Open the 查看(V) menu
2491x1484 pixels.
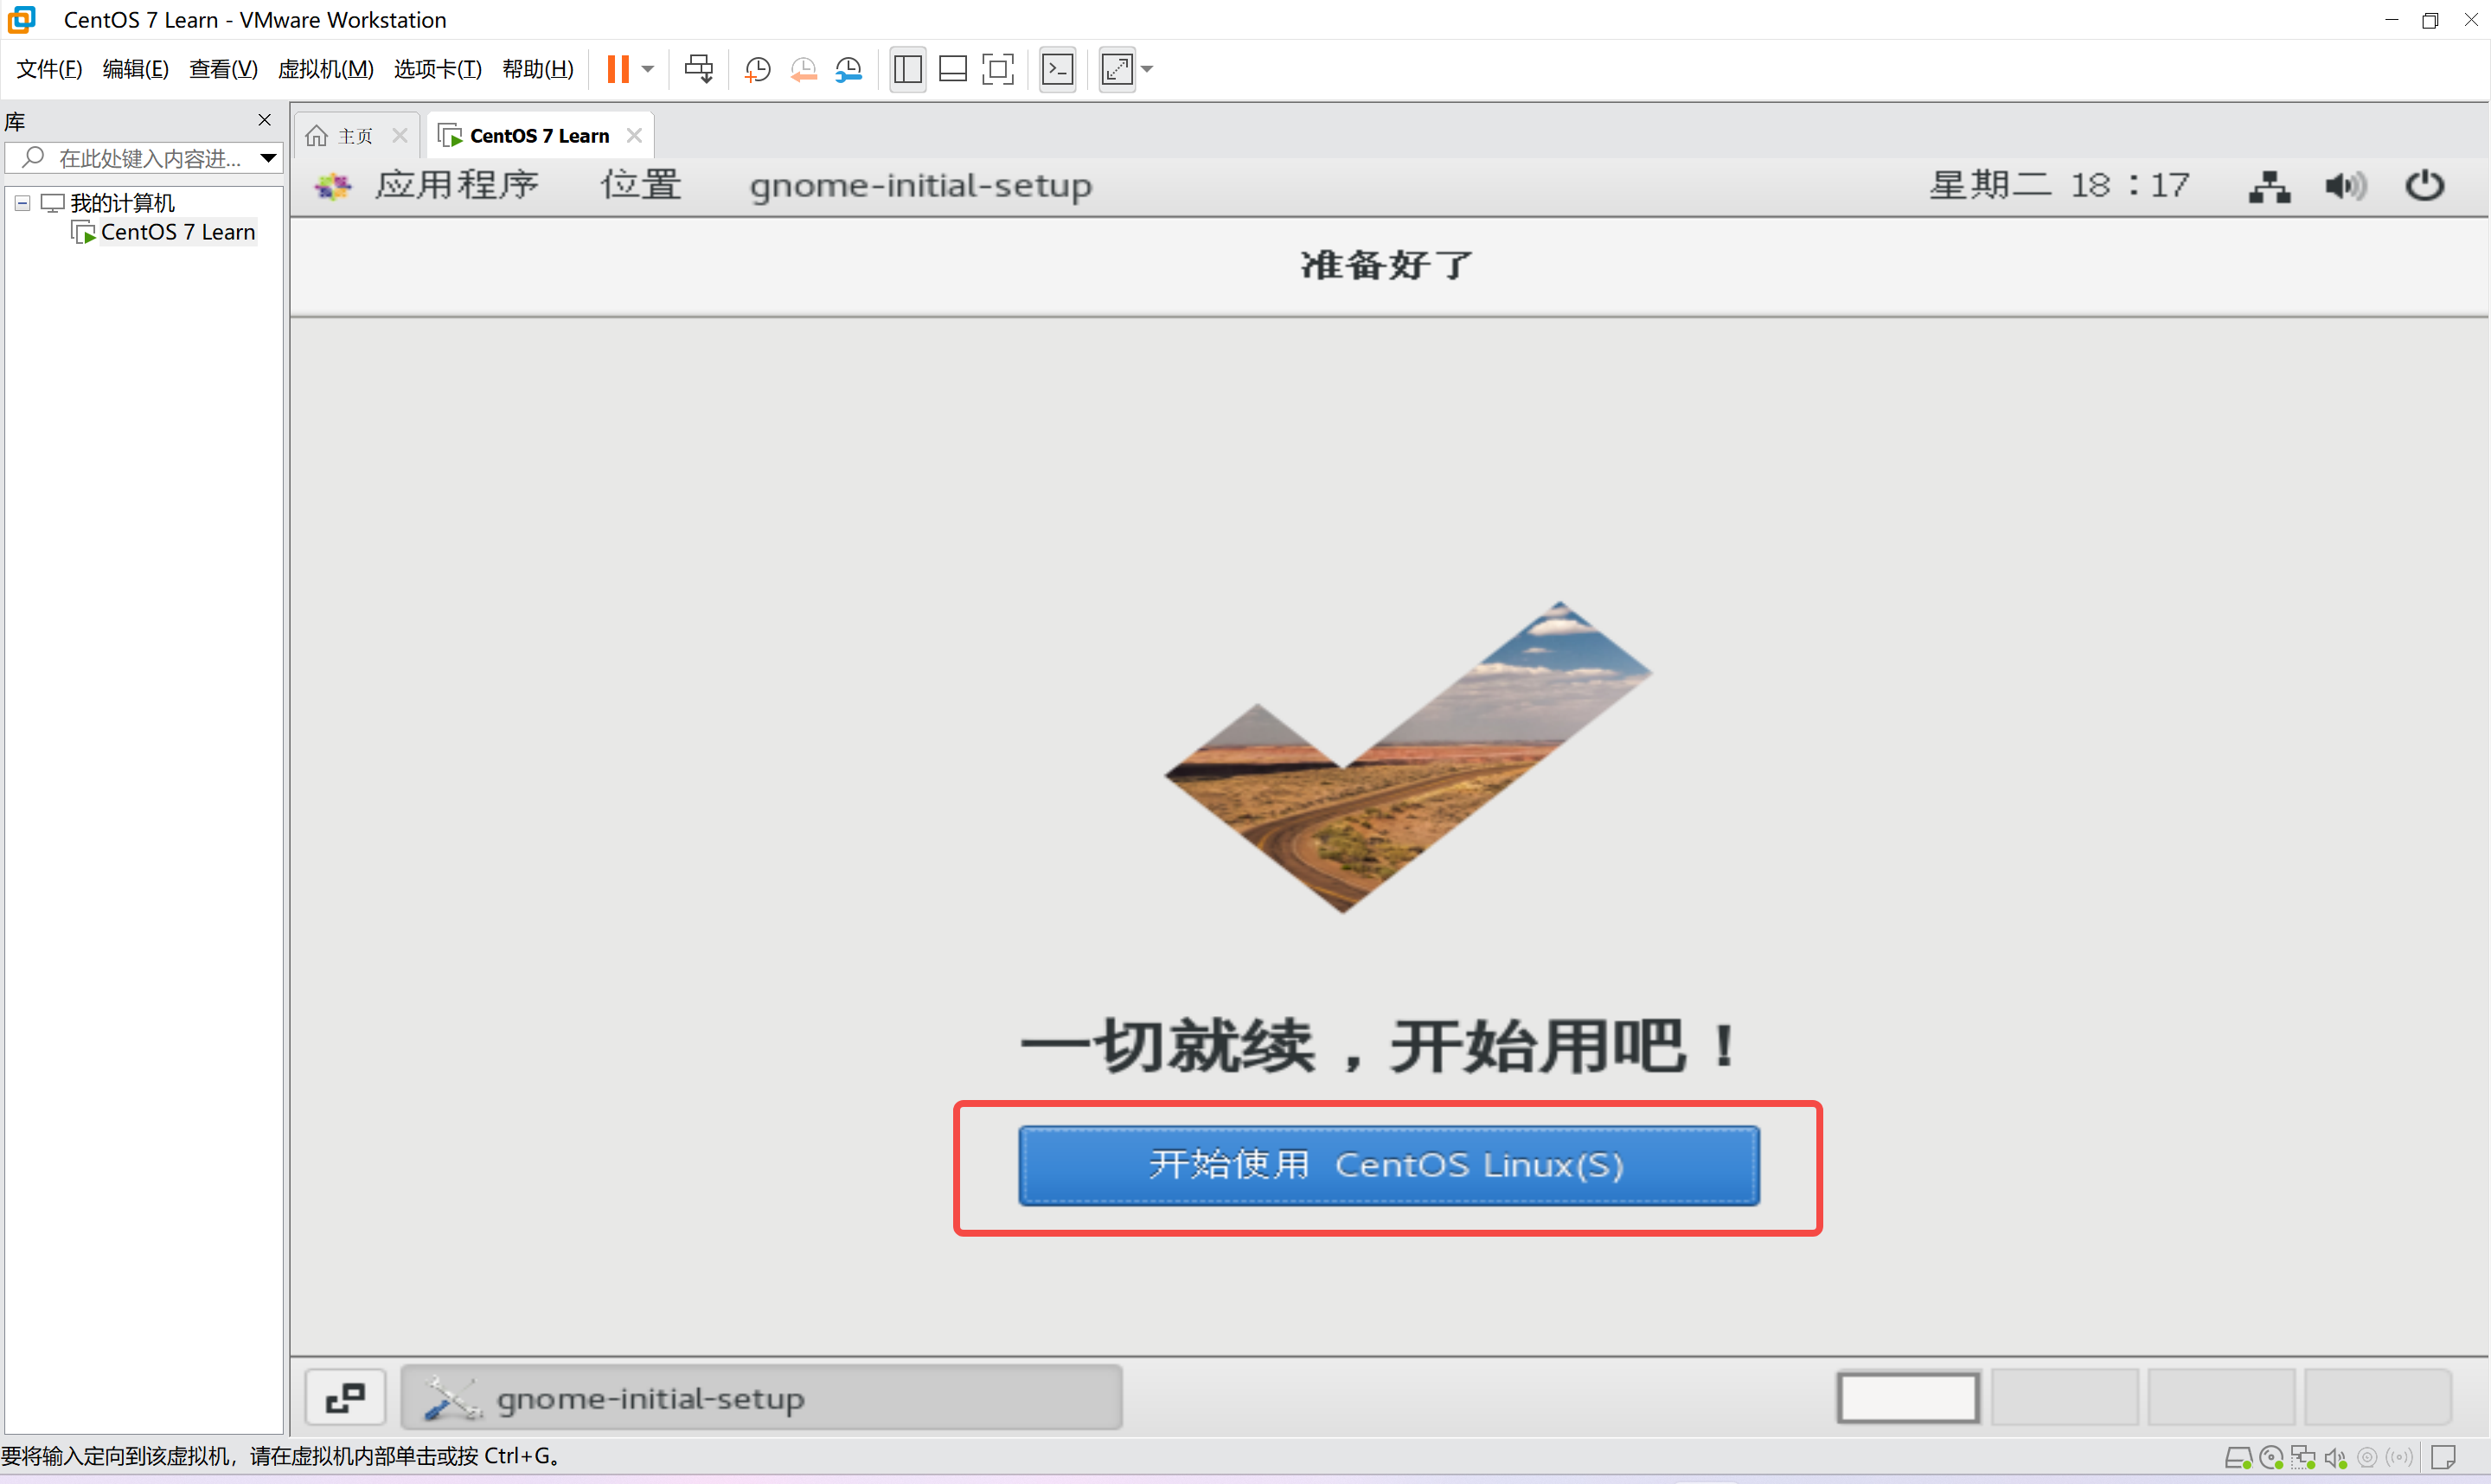point(224,69)
